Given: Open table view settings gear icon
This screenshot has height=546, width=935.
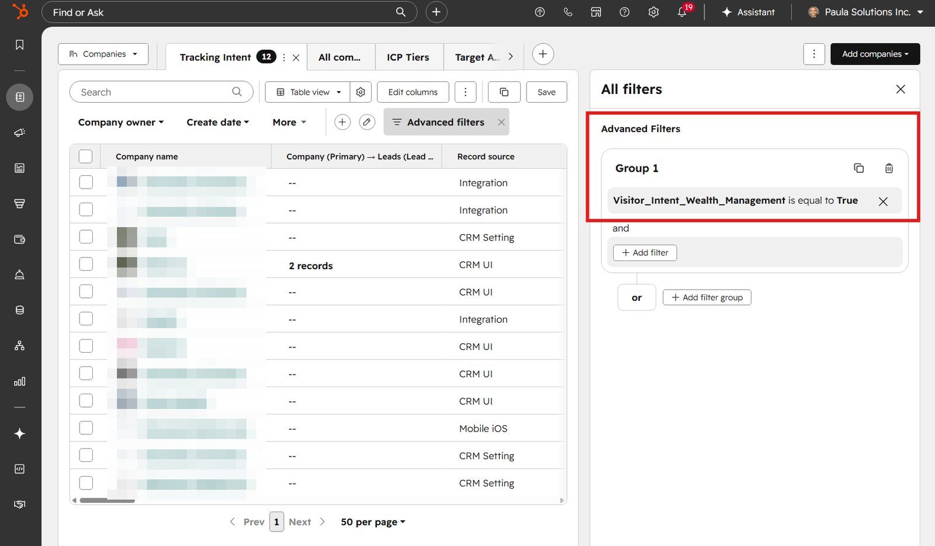Looking at the screenshot, I should coord(361,92).
